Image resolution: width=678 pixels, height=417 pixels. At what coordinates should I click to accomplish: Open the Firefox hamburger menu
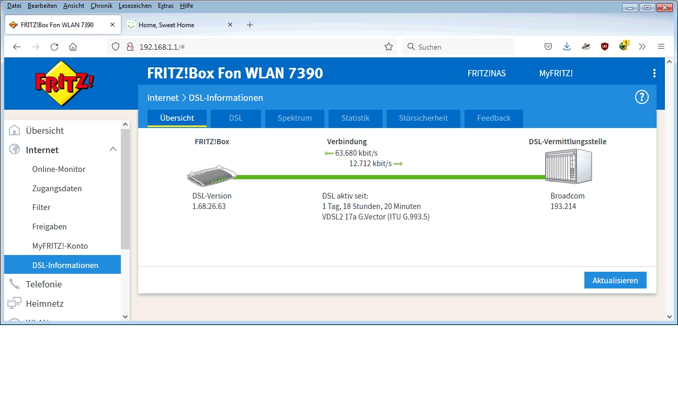661,47
